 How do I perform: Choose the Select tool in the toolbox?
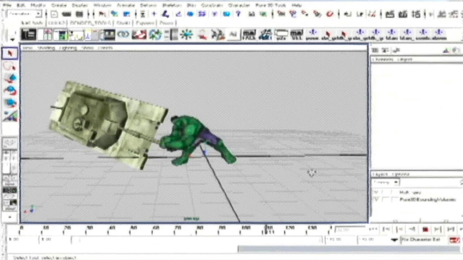[9, 53]
